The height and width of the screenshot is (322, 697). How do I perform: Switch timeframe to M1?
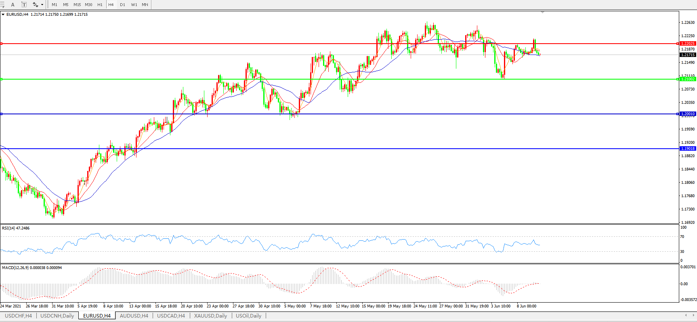55,5
